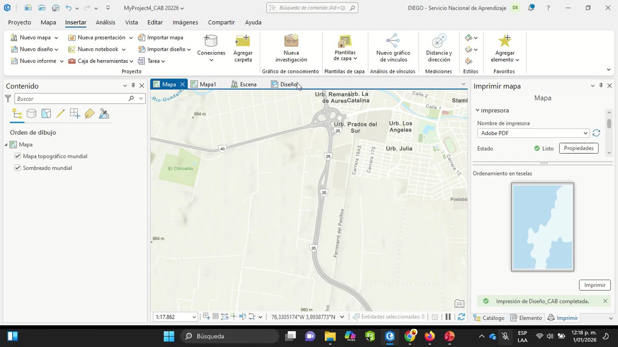This screenshot has height=347, width=618.
Task: Switch to the Editar ribbon tab
Action: coord(155,22)
